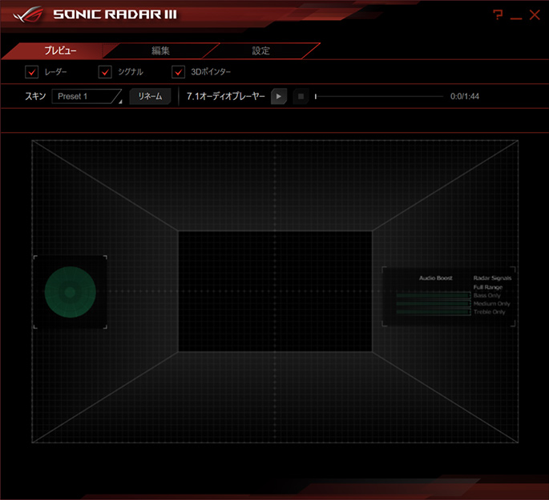Select the green radar circle overlay
This screenshot has height=500, width=549.
pyautogui.click(x=71, y=292)
